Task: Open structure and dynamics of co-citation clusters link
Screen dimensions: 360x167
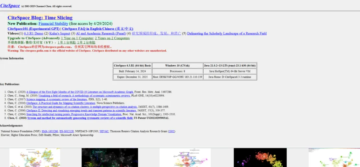Action: click(x=85, y=107)
